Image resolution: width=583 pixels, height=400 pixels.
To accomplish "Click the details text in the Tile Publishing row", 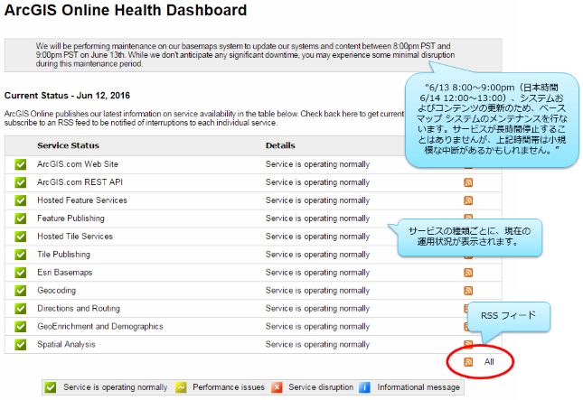I will [x=317, y=255].
